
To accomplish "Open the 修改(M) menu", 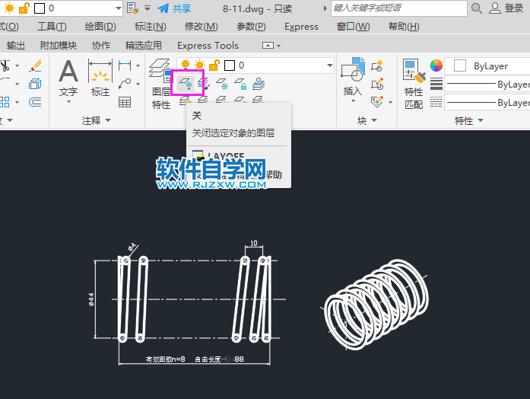I will click(201, 27).
